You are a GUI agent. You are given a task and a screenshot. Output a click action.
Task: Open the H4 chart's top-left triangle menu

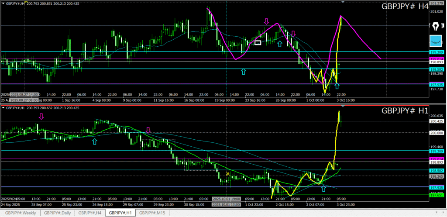click(3, 3)
